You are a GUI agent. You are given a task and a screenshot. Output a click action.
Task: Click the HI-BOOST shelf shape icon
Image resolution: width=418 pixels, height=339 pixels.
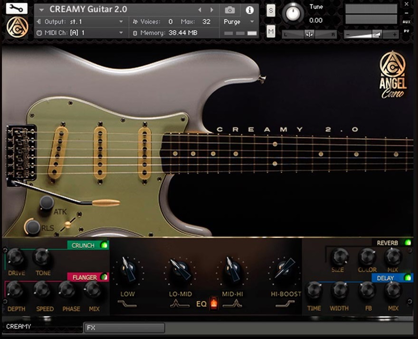click(285, 303)
